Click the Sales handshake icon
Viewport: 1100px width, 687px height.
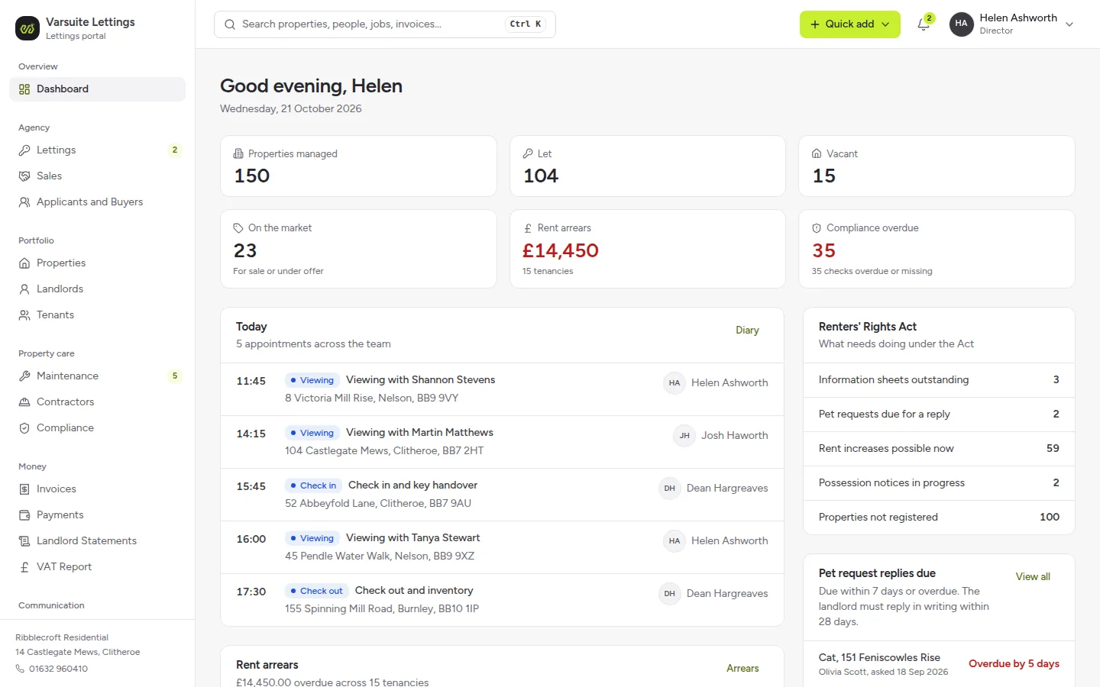[24, 176]
